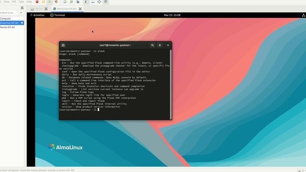The image size is (306, 172).
Task: Open a new tab in the terminal window
Action: click(63, 45)
